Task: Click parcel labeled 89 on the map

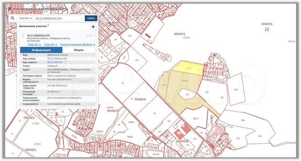Action: 116,40
